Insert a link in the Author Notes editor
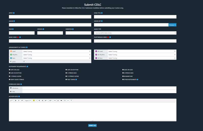This screenshot has width=203, height=131. (x=55, y=100)
